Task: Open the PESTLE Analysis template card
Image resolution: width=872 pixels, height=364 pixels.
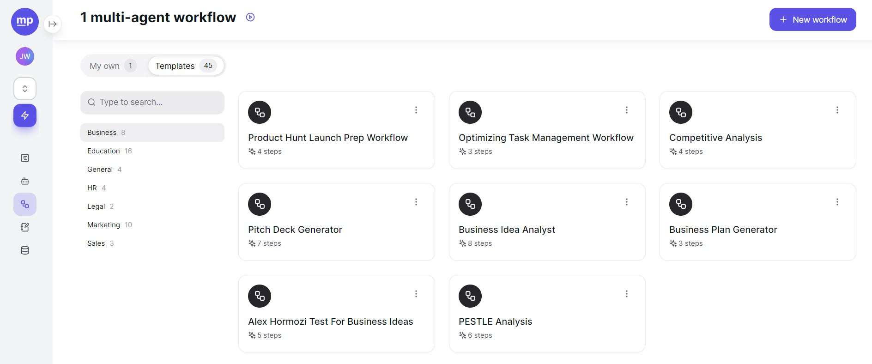Action: pos(547,314)
